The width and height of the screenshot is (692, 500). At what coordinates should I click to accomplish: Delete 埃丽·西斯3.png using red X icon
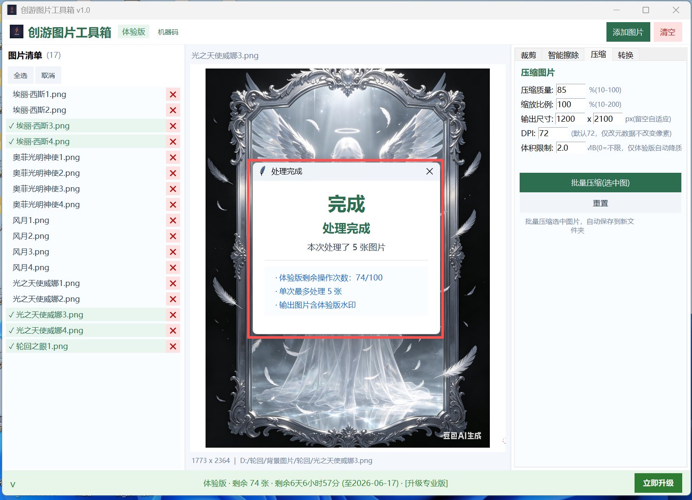173,126
